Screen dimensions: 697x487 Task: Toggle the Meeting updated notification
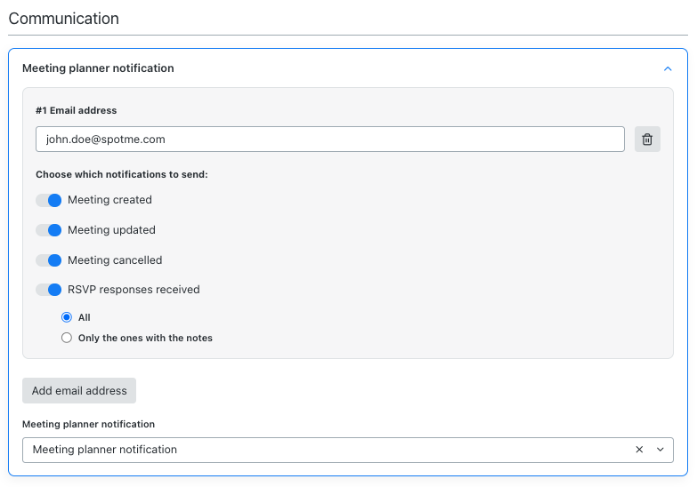click(48, 230)
